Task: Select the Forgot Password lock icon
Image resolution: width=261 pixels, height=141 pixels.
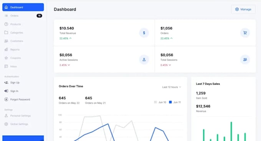Action: [x=6, y=99]
